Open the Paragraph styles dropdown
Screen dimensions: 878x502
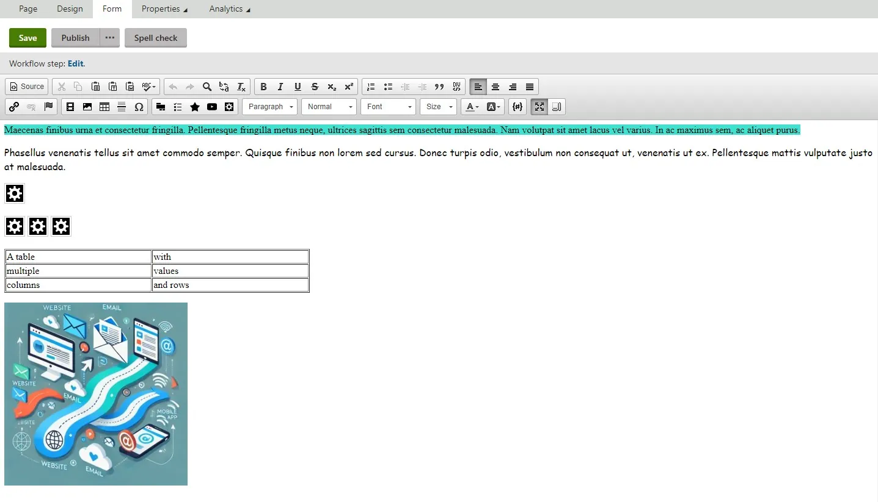269,107
